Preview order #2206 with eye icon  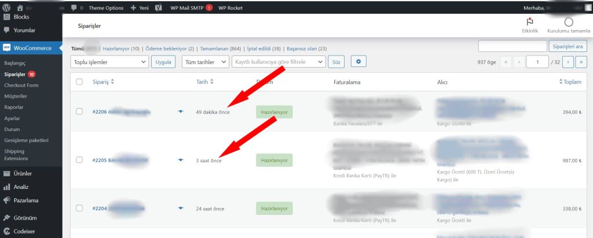[181, 111]
